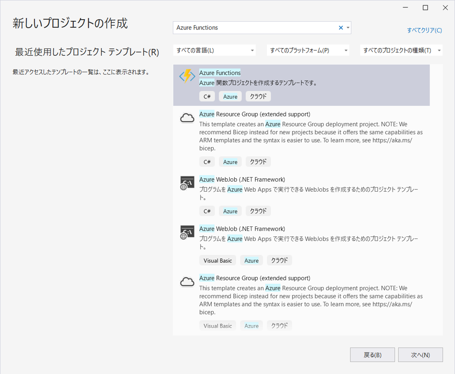Image resolution: width=455 pixels, height=374 pixels.
Task: Open the すべてのプロジェクトの種類(T) project type dropdown
Action: pos(401,50)
